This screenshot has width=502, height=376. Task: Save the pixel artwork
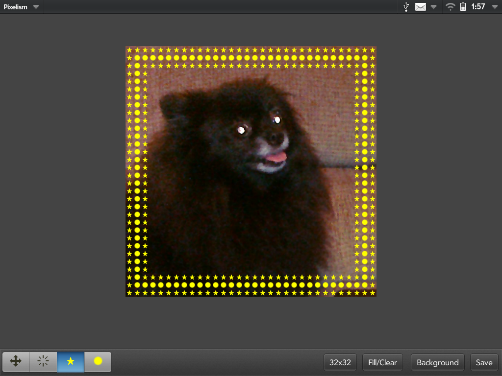tap(484, 362)
